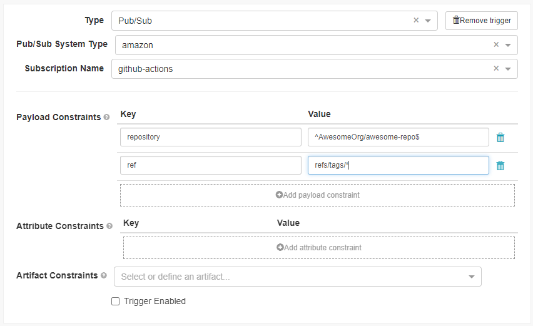The image size is (533, 326).
Task: Click Attribute Constraints help icon
Action: 109,227
